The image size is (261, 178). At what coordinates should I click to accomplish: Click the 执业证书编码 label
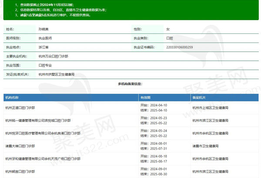tap(144, 47)
